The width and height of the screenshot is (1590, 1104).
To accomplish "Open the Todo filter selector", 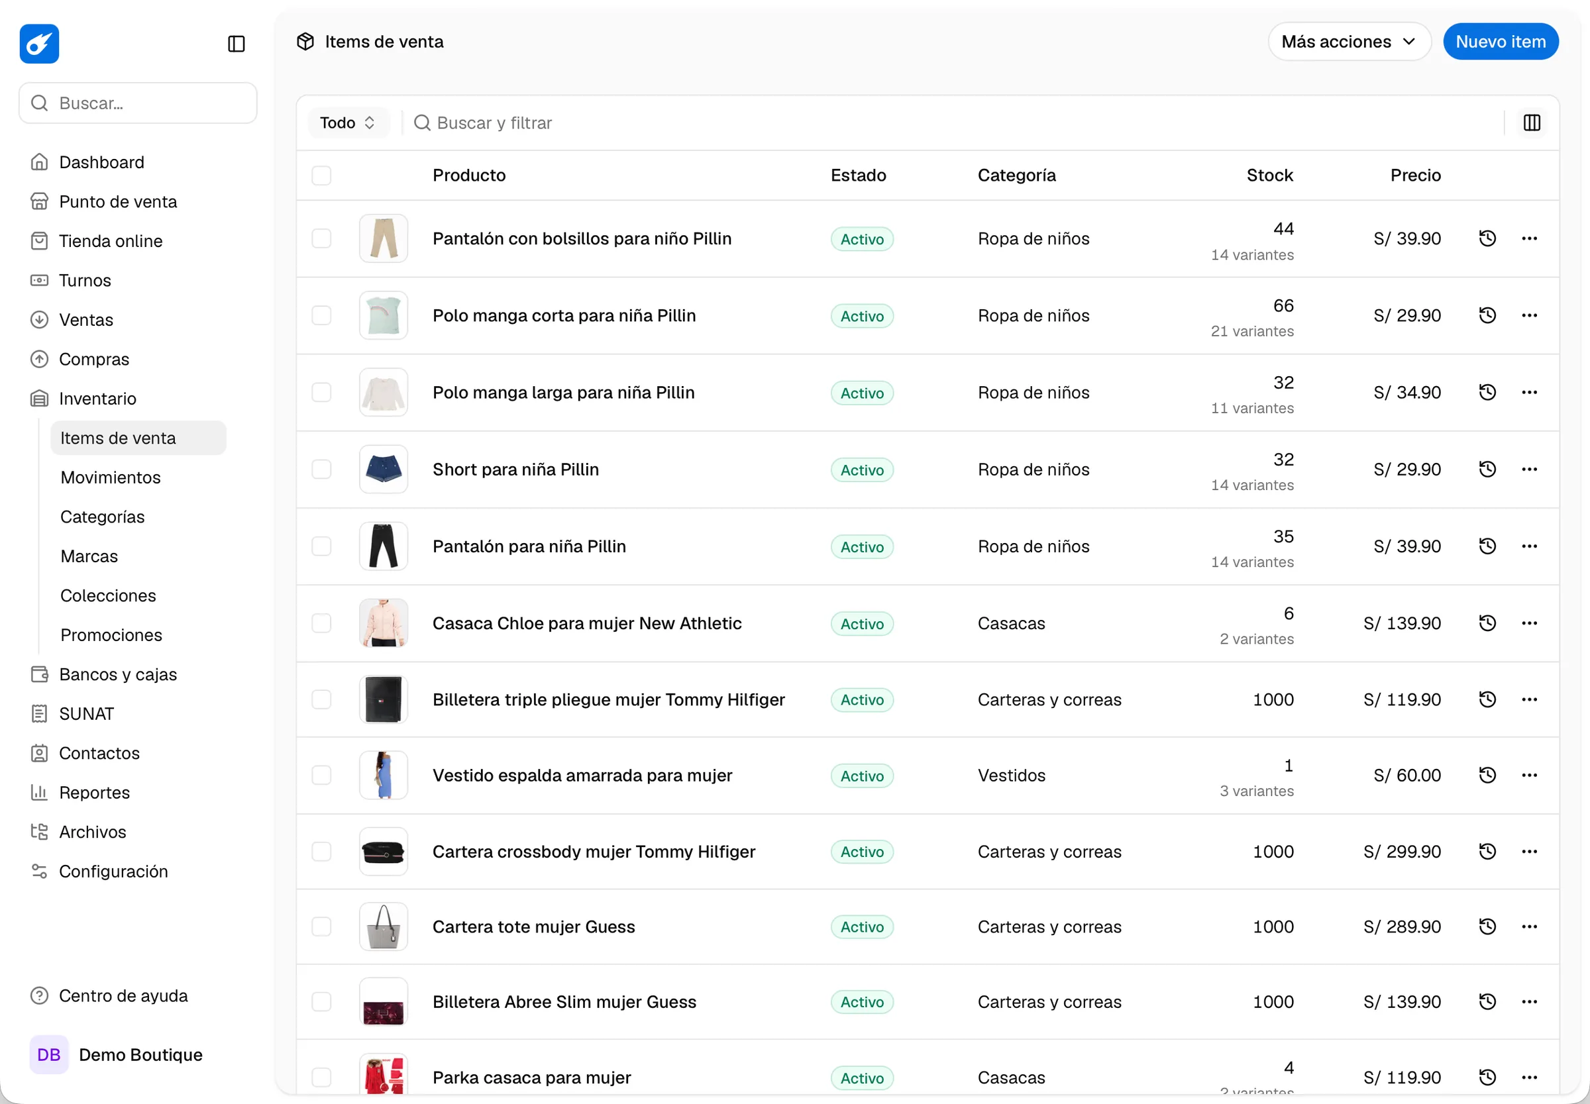I will pyautogui.click(x=348, y=123).
